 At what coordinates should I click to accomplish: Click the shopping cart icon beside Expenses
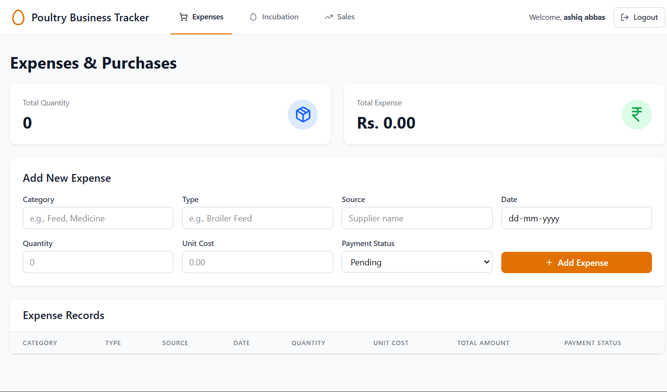pyautogui.click(x=184, y=17)
